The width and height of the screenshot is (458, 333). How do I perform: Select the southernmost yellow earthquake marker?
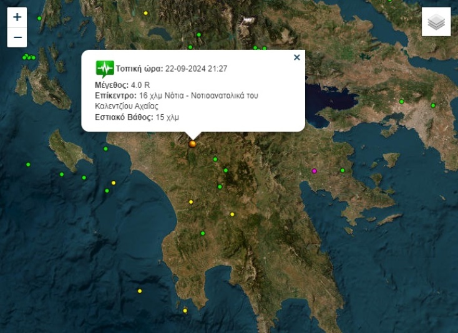coord(185,311)
